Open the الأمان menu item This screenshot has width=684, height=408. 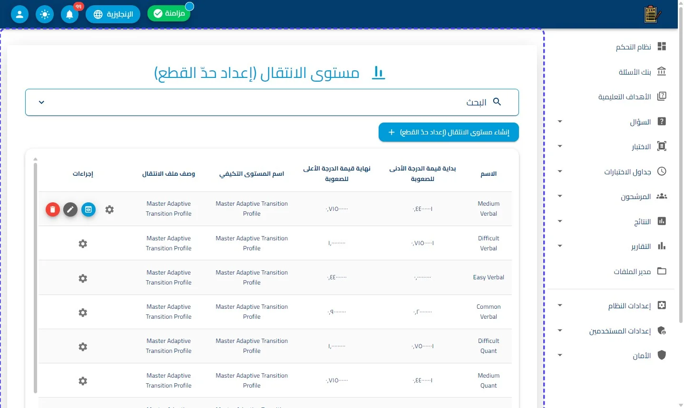coord(611,355)
